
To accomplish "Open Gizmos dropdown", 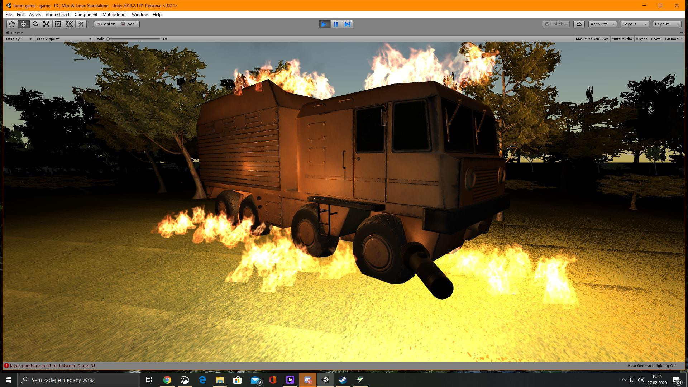I will click(x=674, y=39).
